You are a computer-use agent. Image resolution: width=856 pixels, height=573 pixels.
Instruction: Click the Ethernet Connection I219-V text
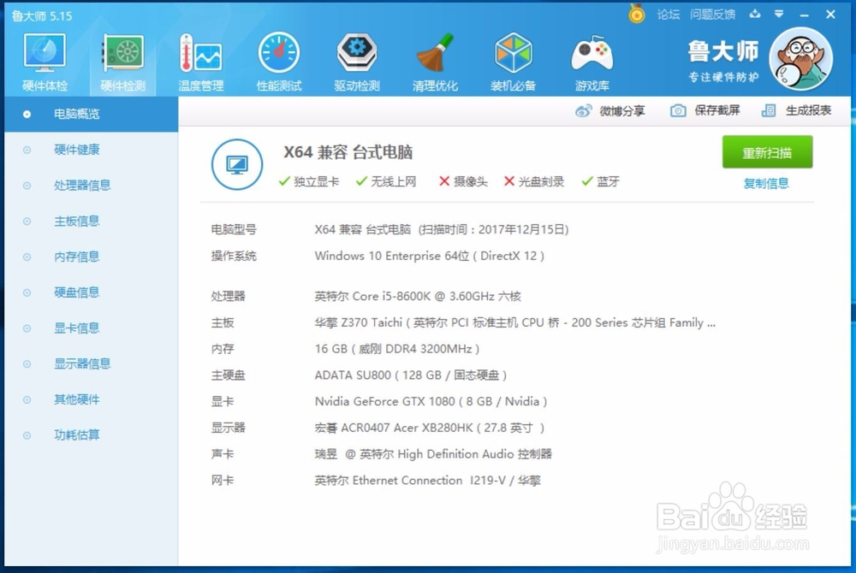click(x=427, y=481)
